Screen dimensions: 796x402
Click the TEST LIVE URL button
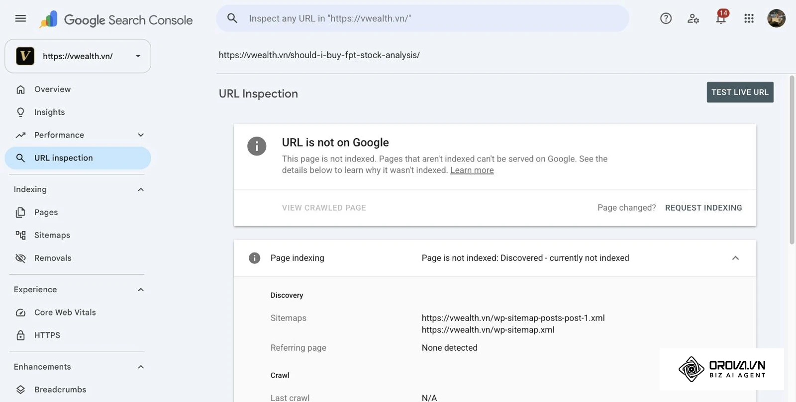[740, 92]
